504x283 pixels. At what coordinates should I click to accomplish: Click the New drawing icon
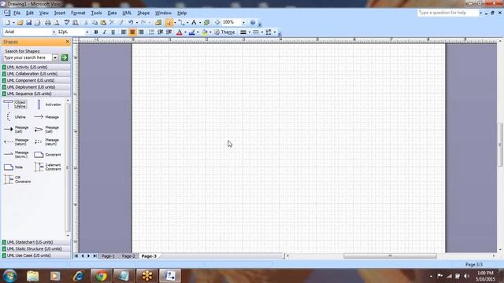pyautogui.click(x=7, y=23)
